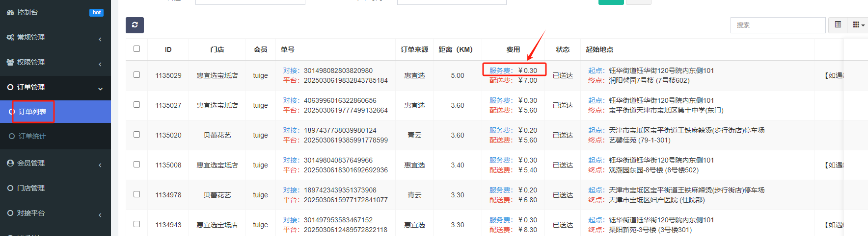
Task: Click 惠宜选宝坻店 in row 1135008
Action: click(x=217, y=165)
